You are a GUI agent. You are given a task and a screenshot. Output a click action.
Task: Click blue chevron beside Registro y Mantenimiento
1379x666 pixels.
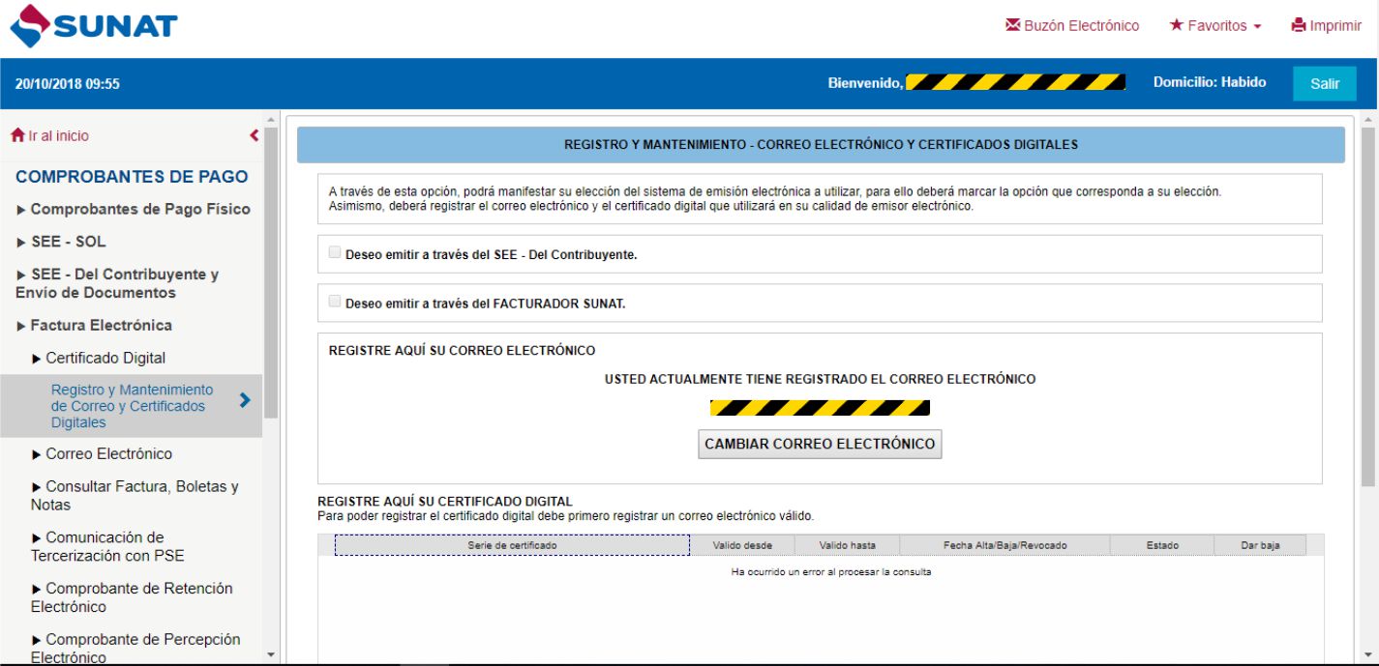245,400
